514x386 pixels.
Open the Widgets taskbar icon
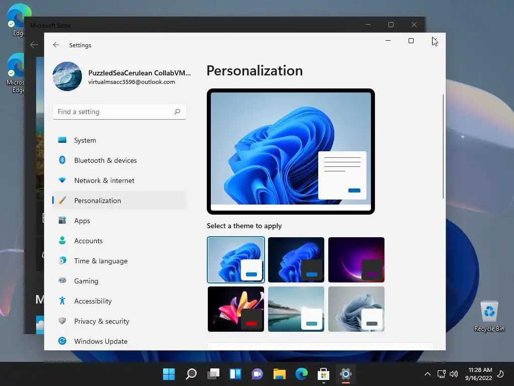(x=235, y=374)
